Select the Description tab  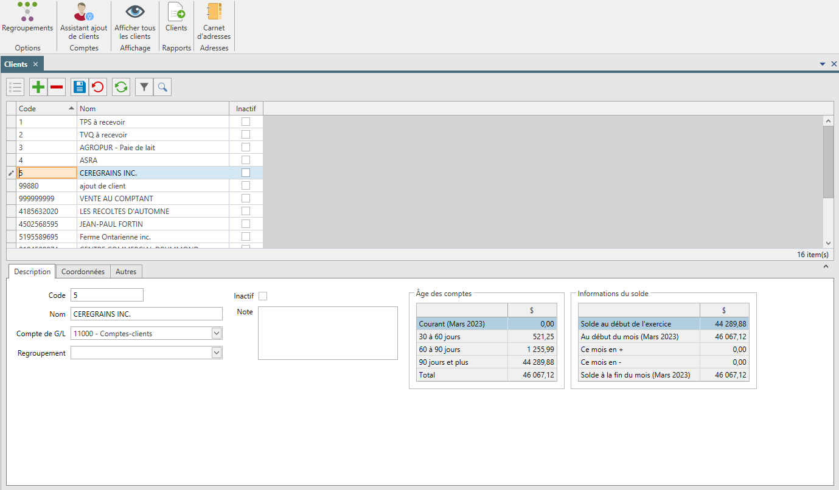coord(32,272)
